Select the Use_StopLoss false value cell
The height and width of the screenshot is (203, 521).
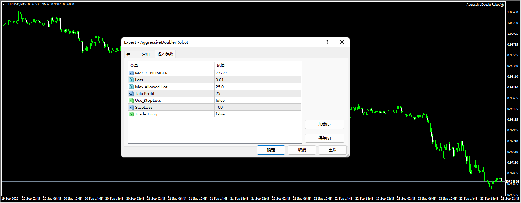tap(258, 101)
